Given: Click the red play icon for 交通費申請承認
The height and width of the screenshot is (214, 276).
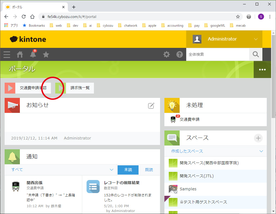Looking at the screenshot, I should (10, 88).
